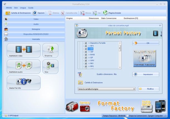The height and width of the screenshot is (119, 170).
Task: Click the Blocca toolbar icon
Action: 86,13
